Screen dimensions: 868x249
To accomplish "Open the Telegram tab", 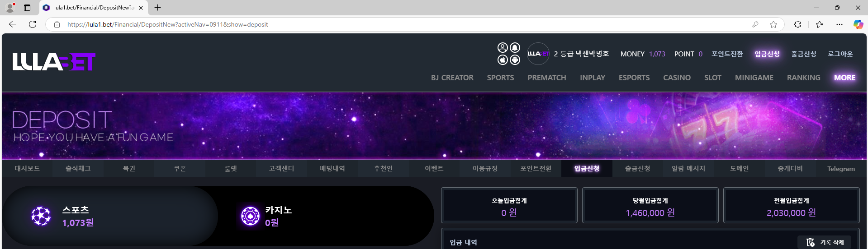I will pyautogui.click(x=841, y=169).
